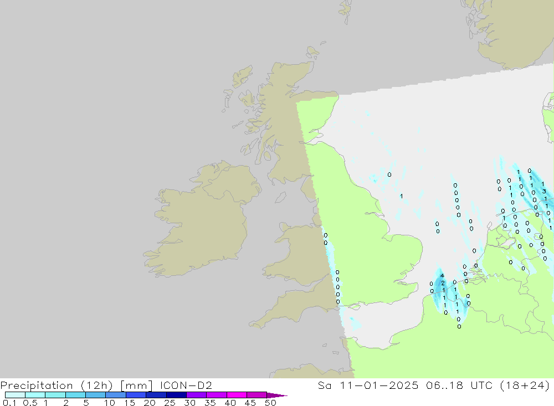554x406 pixels.
Task: Click the "0.1" legend scale label
Action: [x=9, y=403]
